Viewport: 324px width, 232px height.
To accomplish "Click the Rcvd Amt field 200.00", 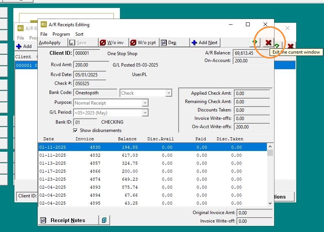I will [x=91, y=65].
